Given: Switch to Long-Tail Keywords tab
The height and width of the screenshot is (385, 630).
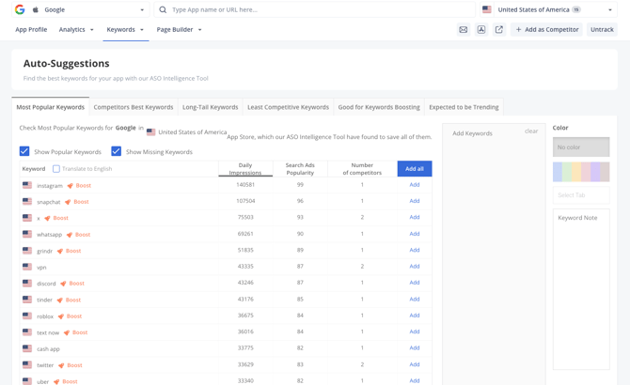Looking at the screenshot, I should tap(210, 107).
